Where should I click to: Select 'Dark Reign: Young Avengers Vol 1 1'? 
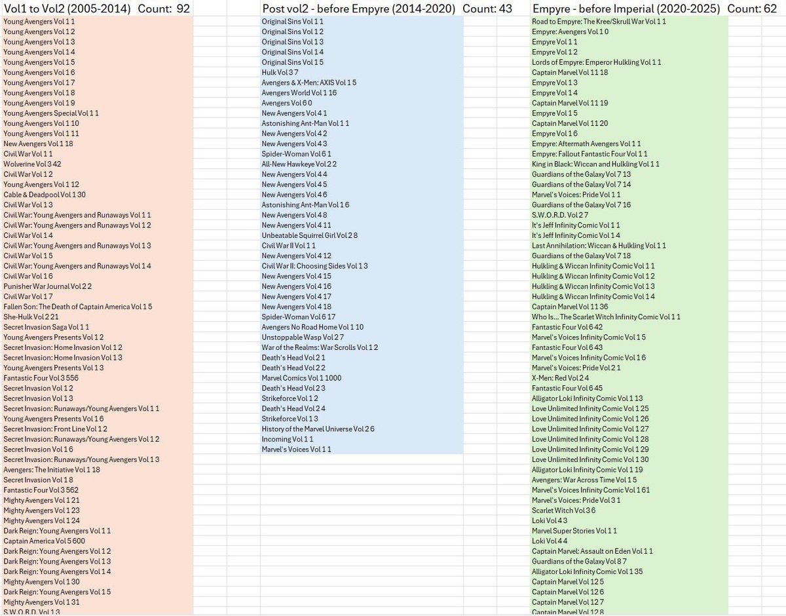click(x=57, y=531)
